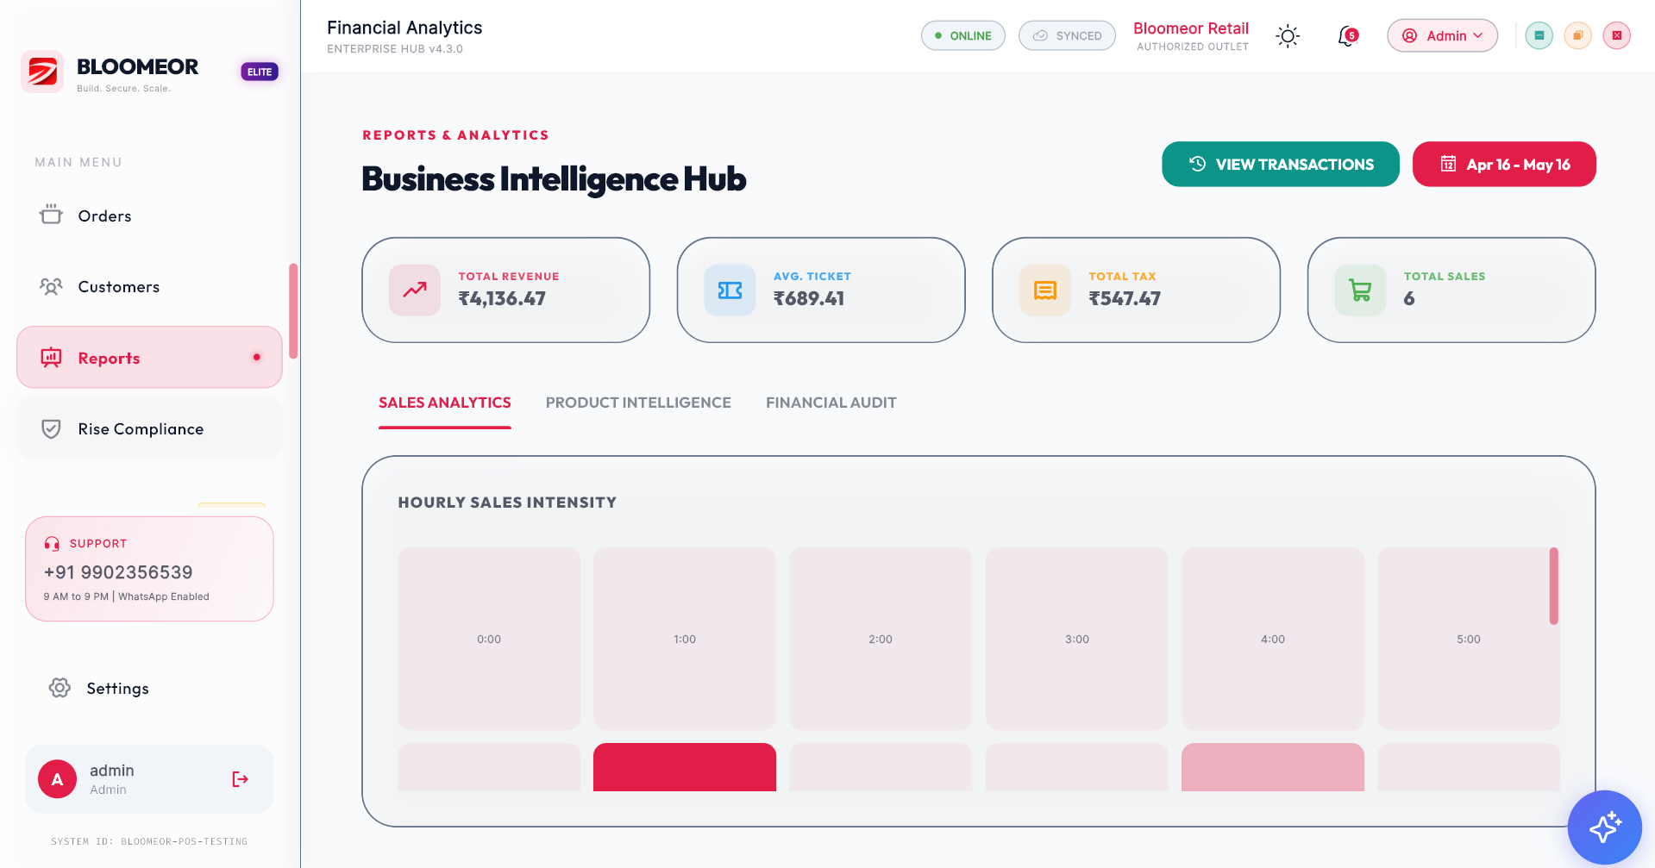Click the support headset icon
The width and height of the screenshot is (1655, 868).
coord(52,544)
